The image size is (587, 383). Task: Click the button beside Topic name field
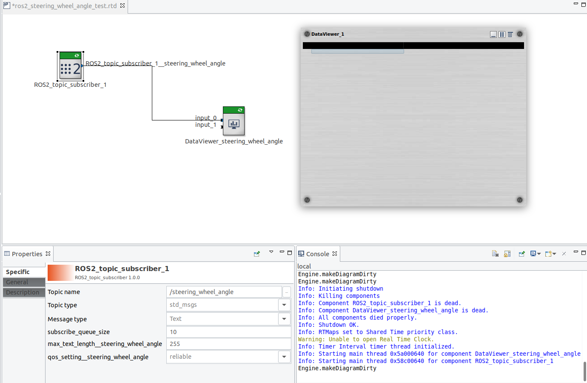[x=287, y=292]
